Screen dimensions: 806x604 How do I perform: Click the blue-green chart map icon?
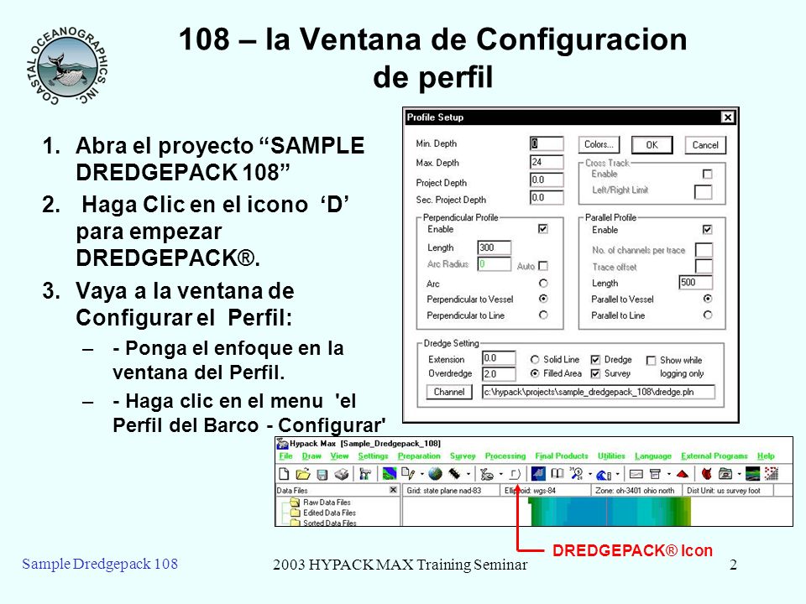click(390, 473)
